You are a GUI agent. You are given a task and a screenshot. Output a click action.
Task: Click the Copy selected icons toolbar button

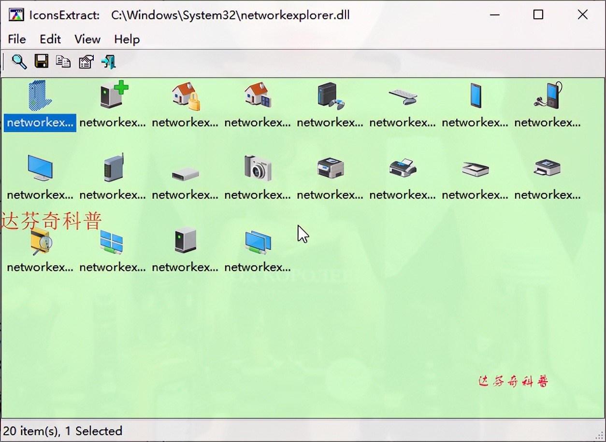[63, 61]
